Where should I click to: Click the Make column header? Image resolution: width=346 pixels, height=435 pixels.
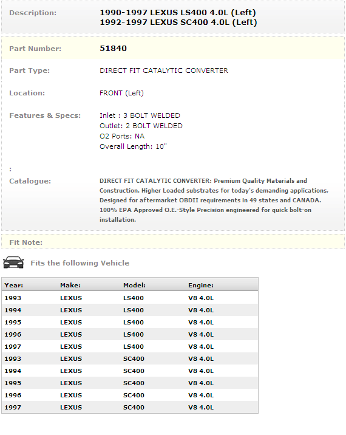(x=70, y=285)
